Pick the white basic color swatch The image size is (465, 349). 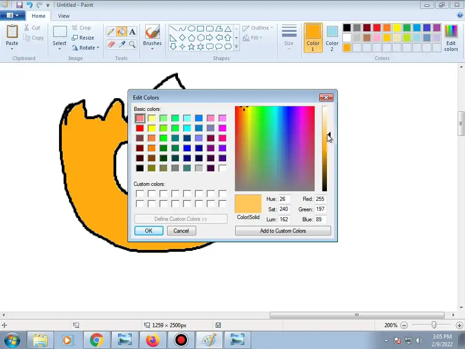(x=223, y=168)
